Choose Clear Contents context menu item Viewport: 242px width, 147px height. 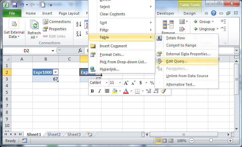pos(122,14)
